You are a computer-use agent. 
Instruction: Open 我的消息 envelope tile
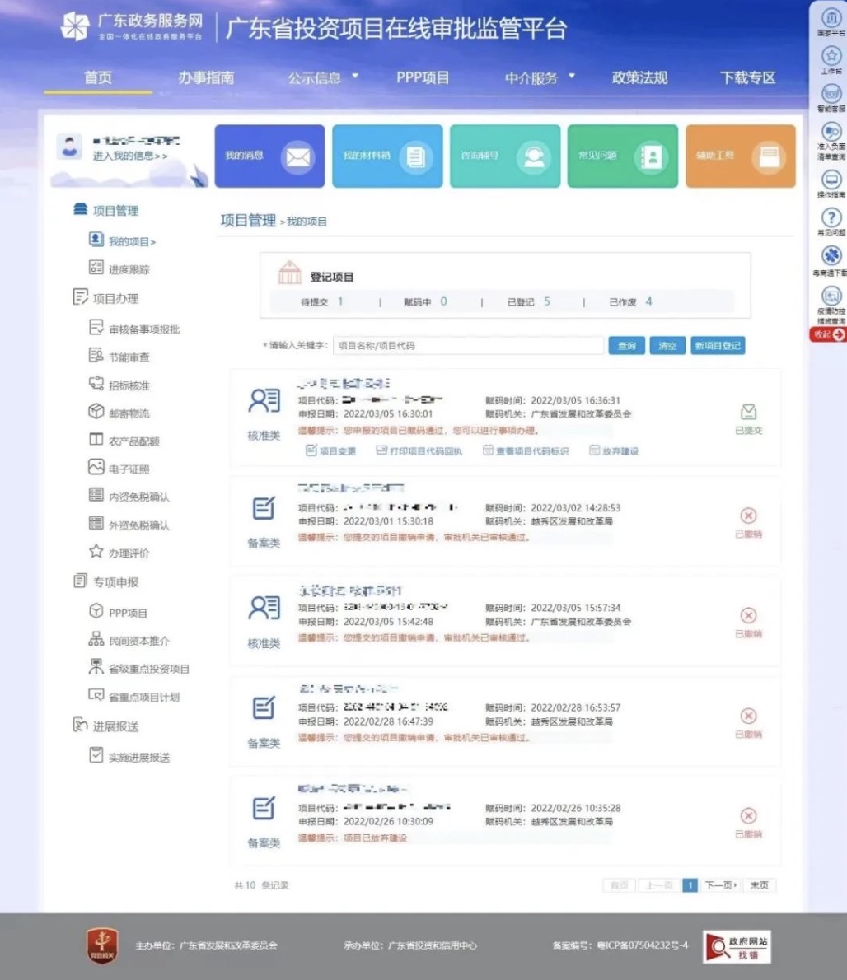coord(269,156)
